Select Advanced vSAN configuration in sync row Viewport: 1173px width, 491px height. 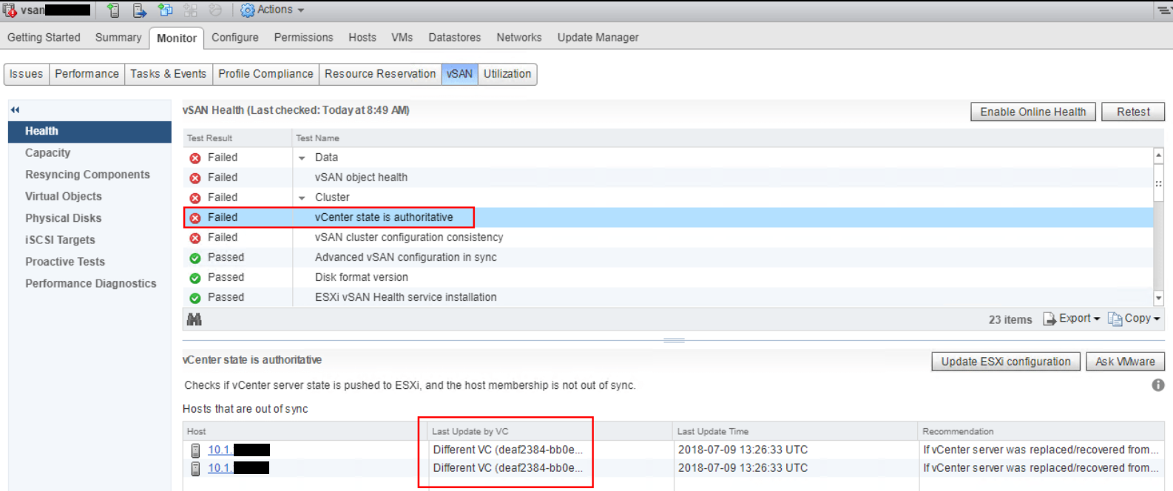click(668, 257)
